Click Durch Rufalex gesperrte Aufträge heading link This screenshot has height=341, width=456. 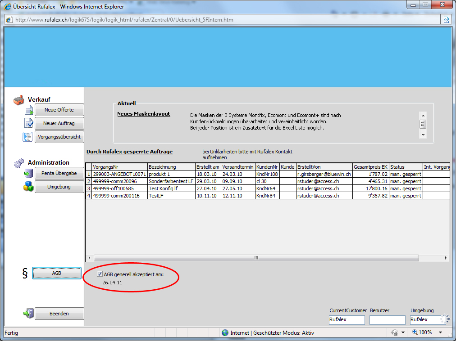click(x=129, y=152)
